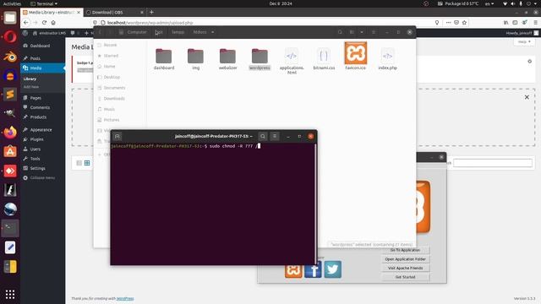Open the file manager hamburger menu
This screenshot has height=304, width=541.
pos(374,32)
